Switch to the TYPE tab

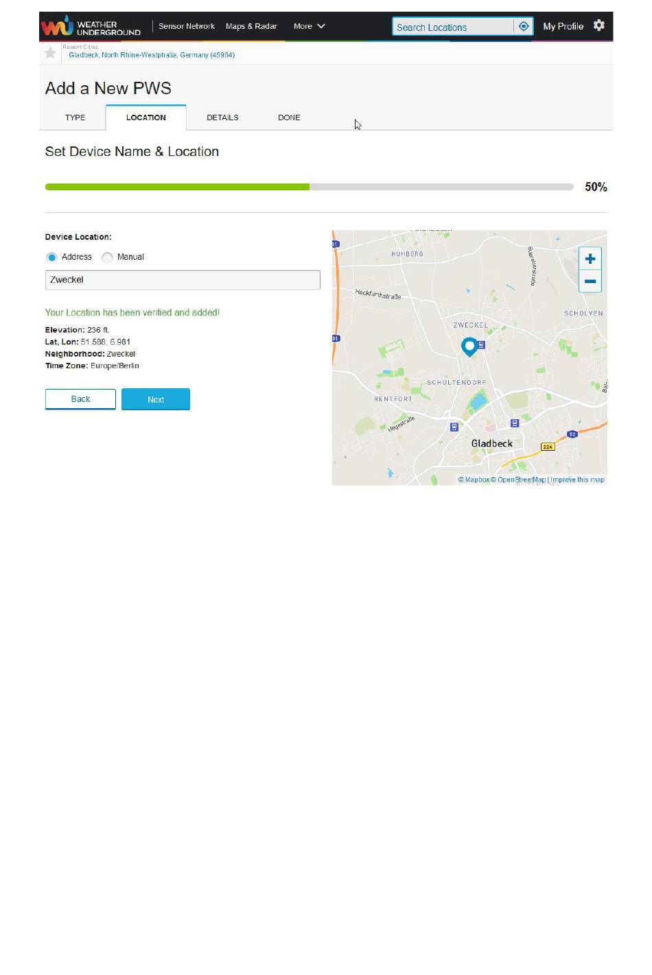75,117
